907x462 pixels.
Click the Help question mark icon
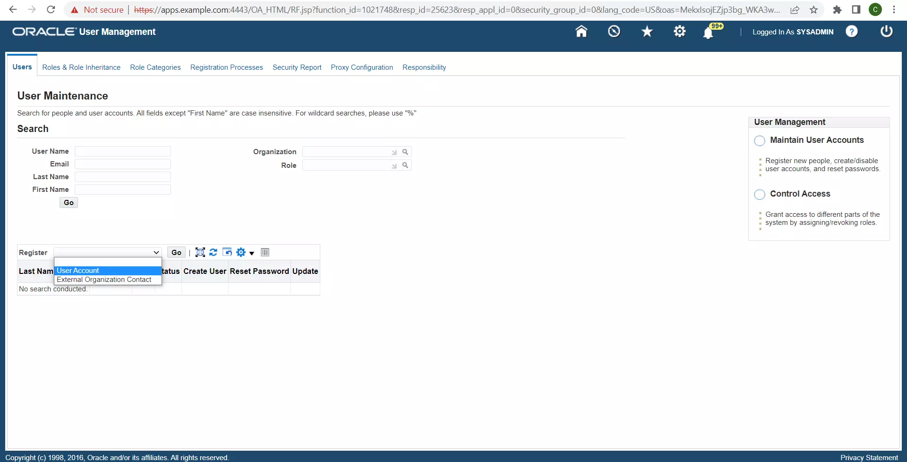pyautogui.click(x=851, y=31)
